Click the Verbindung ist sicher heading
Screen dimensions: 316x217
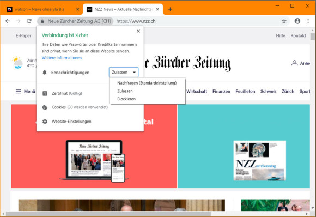tap(65, 35)
